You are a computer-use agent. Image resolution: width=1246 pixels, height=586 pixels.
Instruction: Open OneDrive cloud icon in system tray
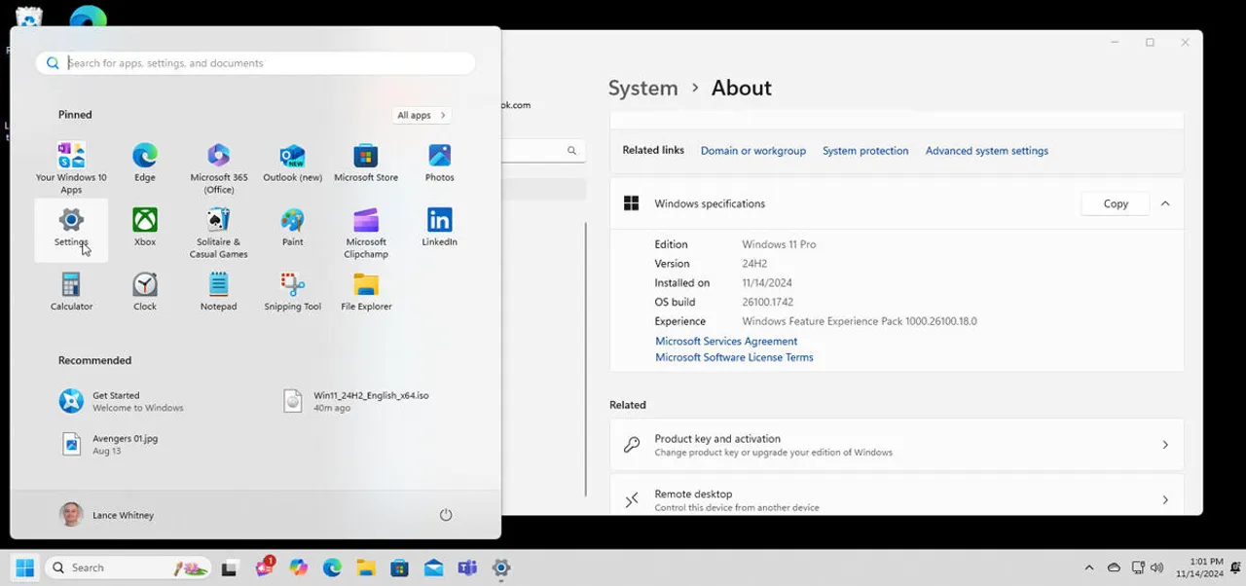tap(1114, 568)
